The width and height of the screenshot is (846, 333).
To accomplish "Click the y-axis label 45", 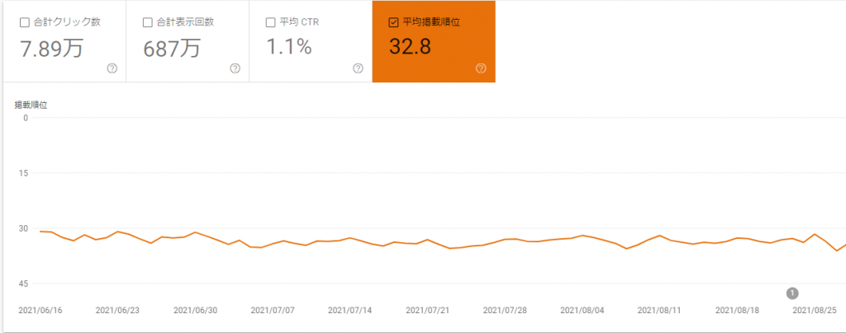I will pyautogui.click(x=23, y=284).
